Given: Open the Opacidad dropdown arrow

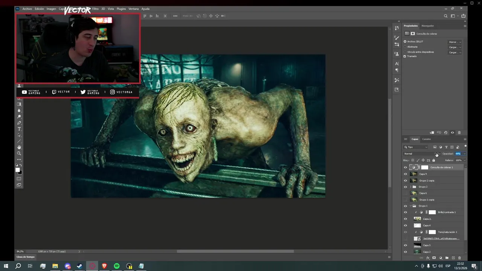Looking at the screenshot, I should [464, 154].
